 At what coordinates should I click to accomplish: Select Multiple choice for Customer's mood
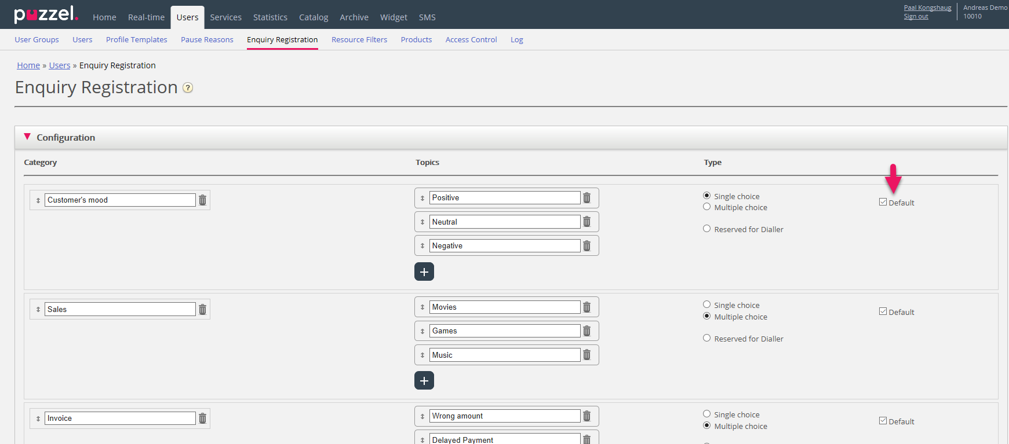706,207
